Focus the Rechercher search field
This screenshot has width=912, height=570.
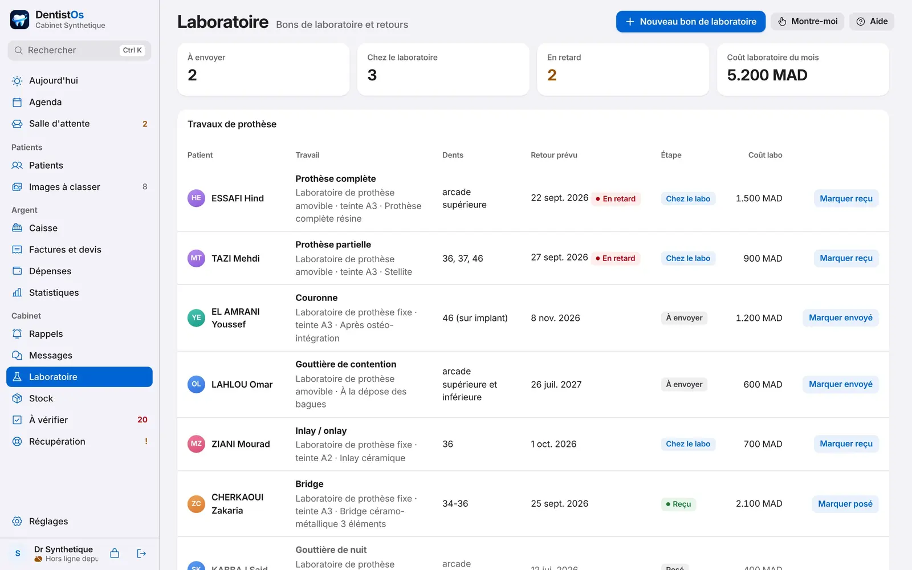point(79,50)
